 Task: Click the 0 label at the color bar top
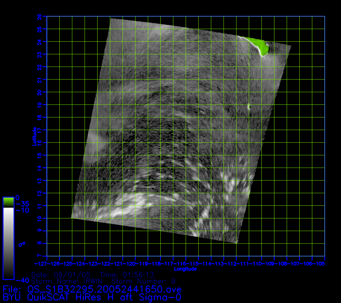[17, 198]
